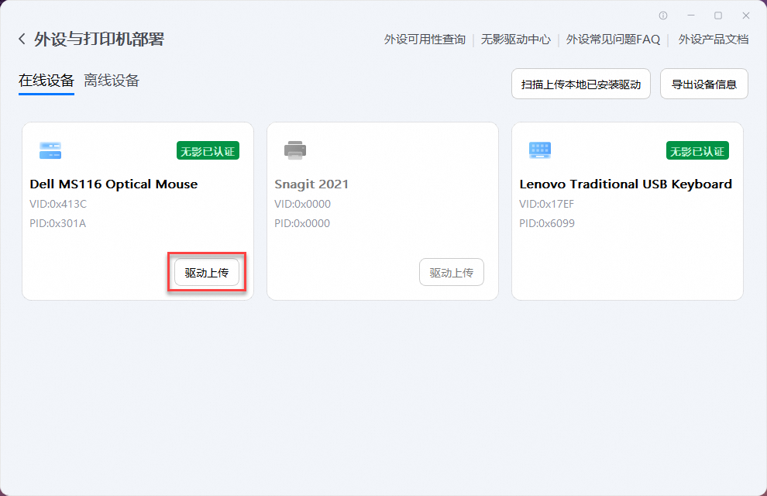Select the Dell MS116 Optical Mouse title
Screen dimensions: 767x496
point(113,184)
